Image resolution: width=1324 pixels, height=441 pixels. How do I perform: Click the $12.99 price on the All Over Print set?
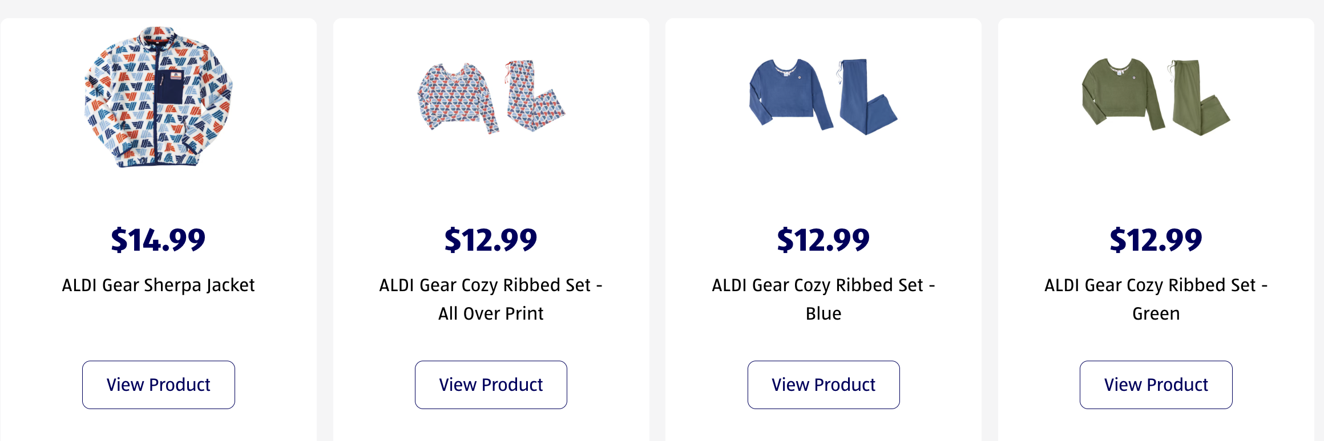click(491, 239)
